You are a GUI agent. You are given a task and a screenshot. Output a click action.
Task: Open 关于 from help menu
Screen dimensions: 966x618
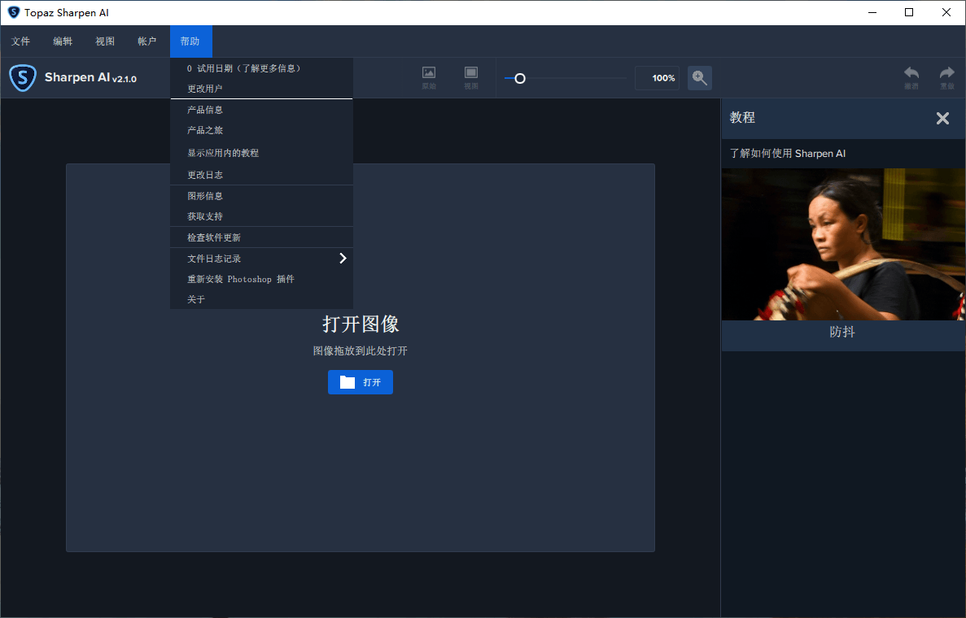261,299
